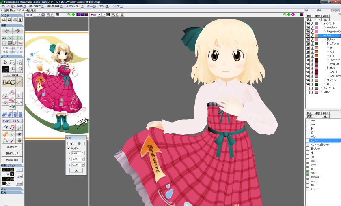This screenshot has width=341, height=206.
Task: Click the Local coordinate button
Action: click(x=13, y=75)
